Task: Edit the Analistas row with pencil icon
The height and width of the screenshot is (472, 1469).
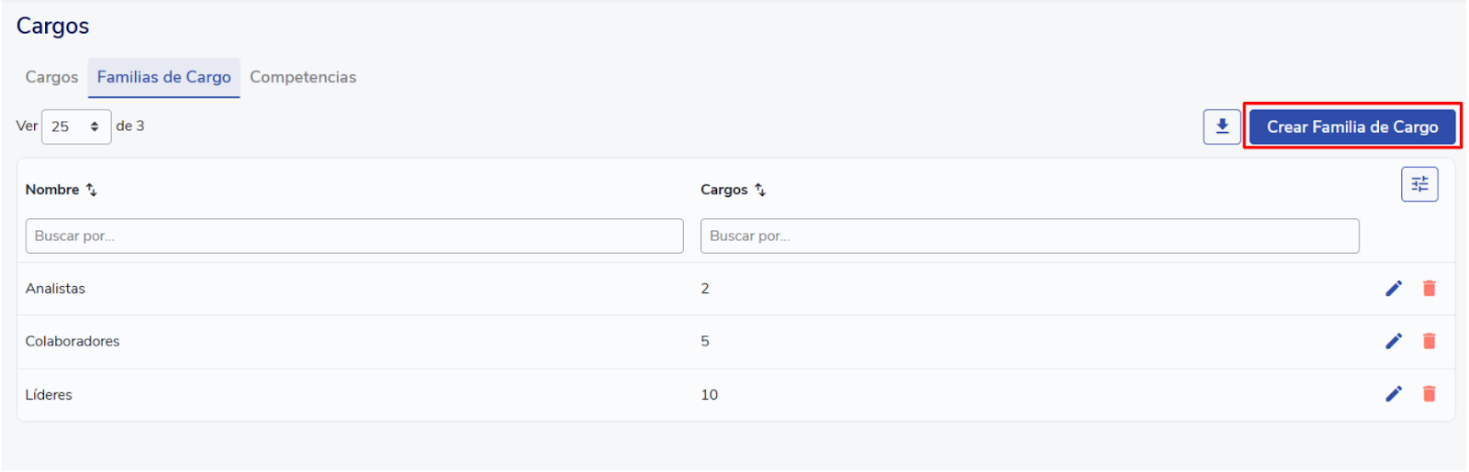Action: click(x=1394, y=289)
